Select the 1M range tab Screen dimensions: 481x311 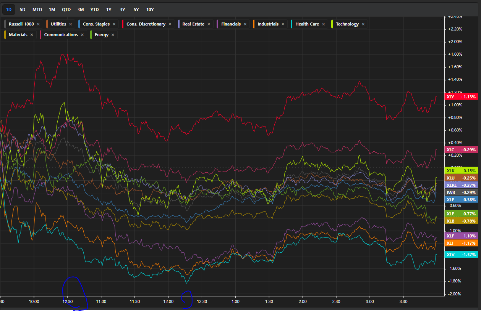52,9
